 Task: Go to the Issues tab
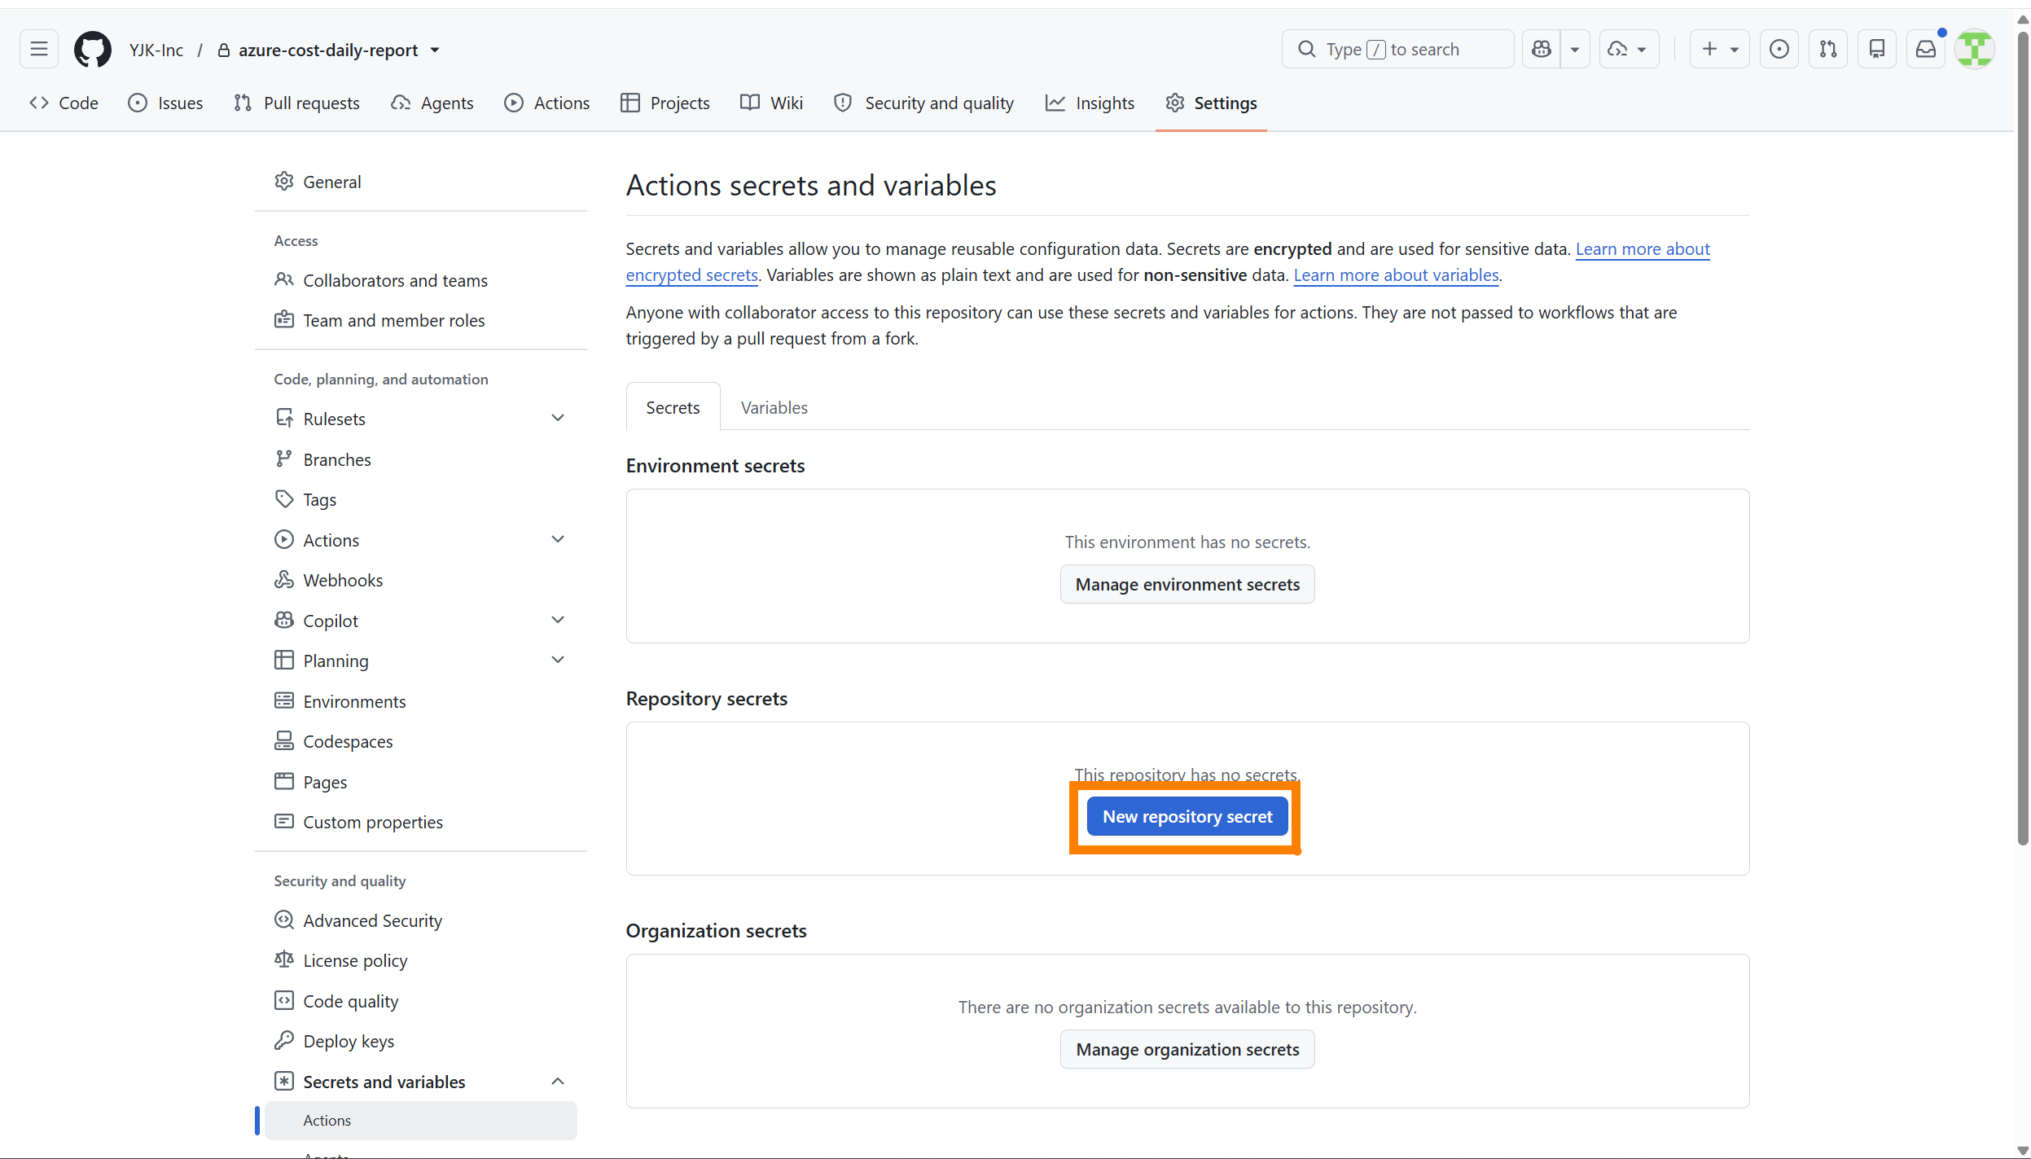(166, 103)
